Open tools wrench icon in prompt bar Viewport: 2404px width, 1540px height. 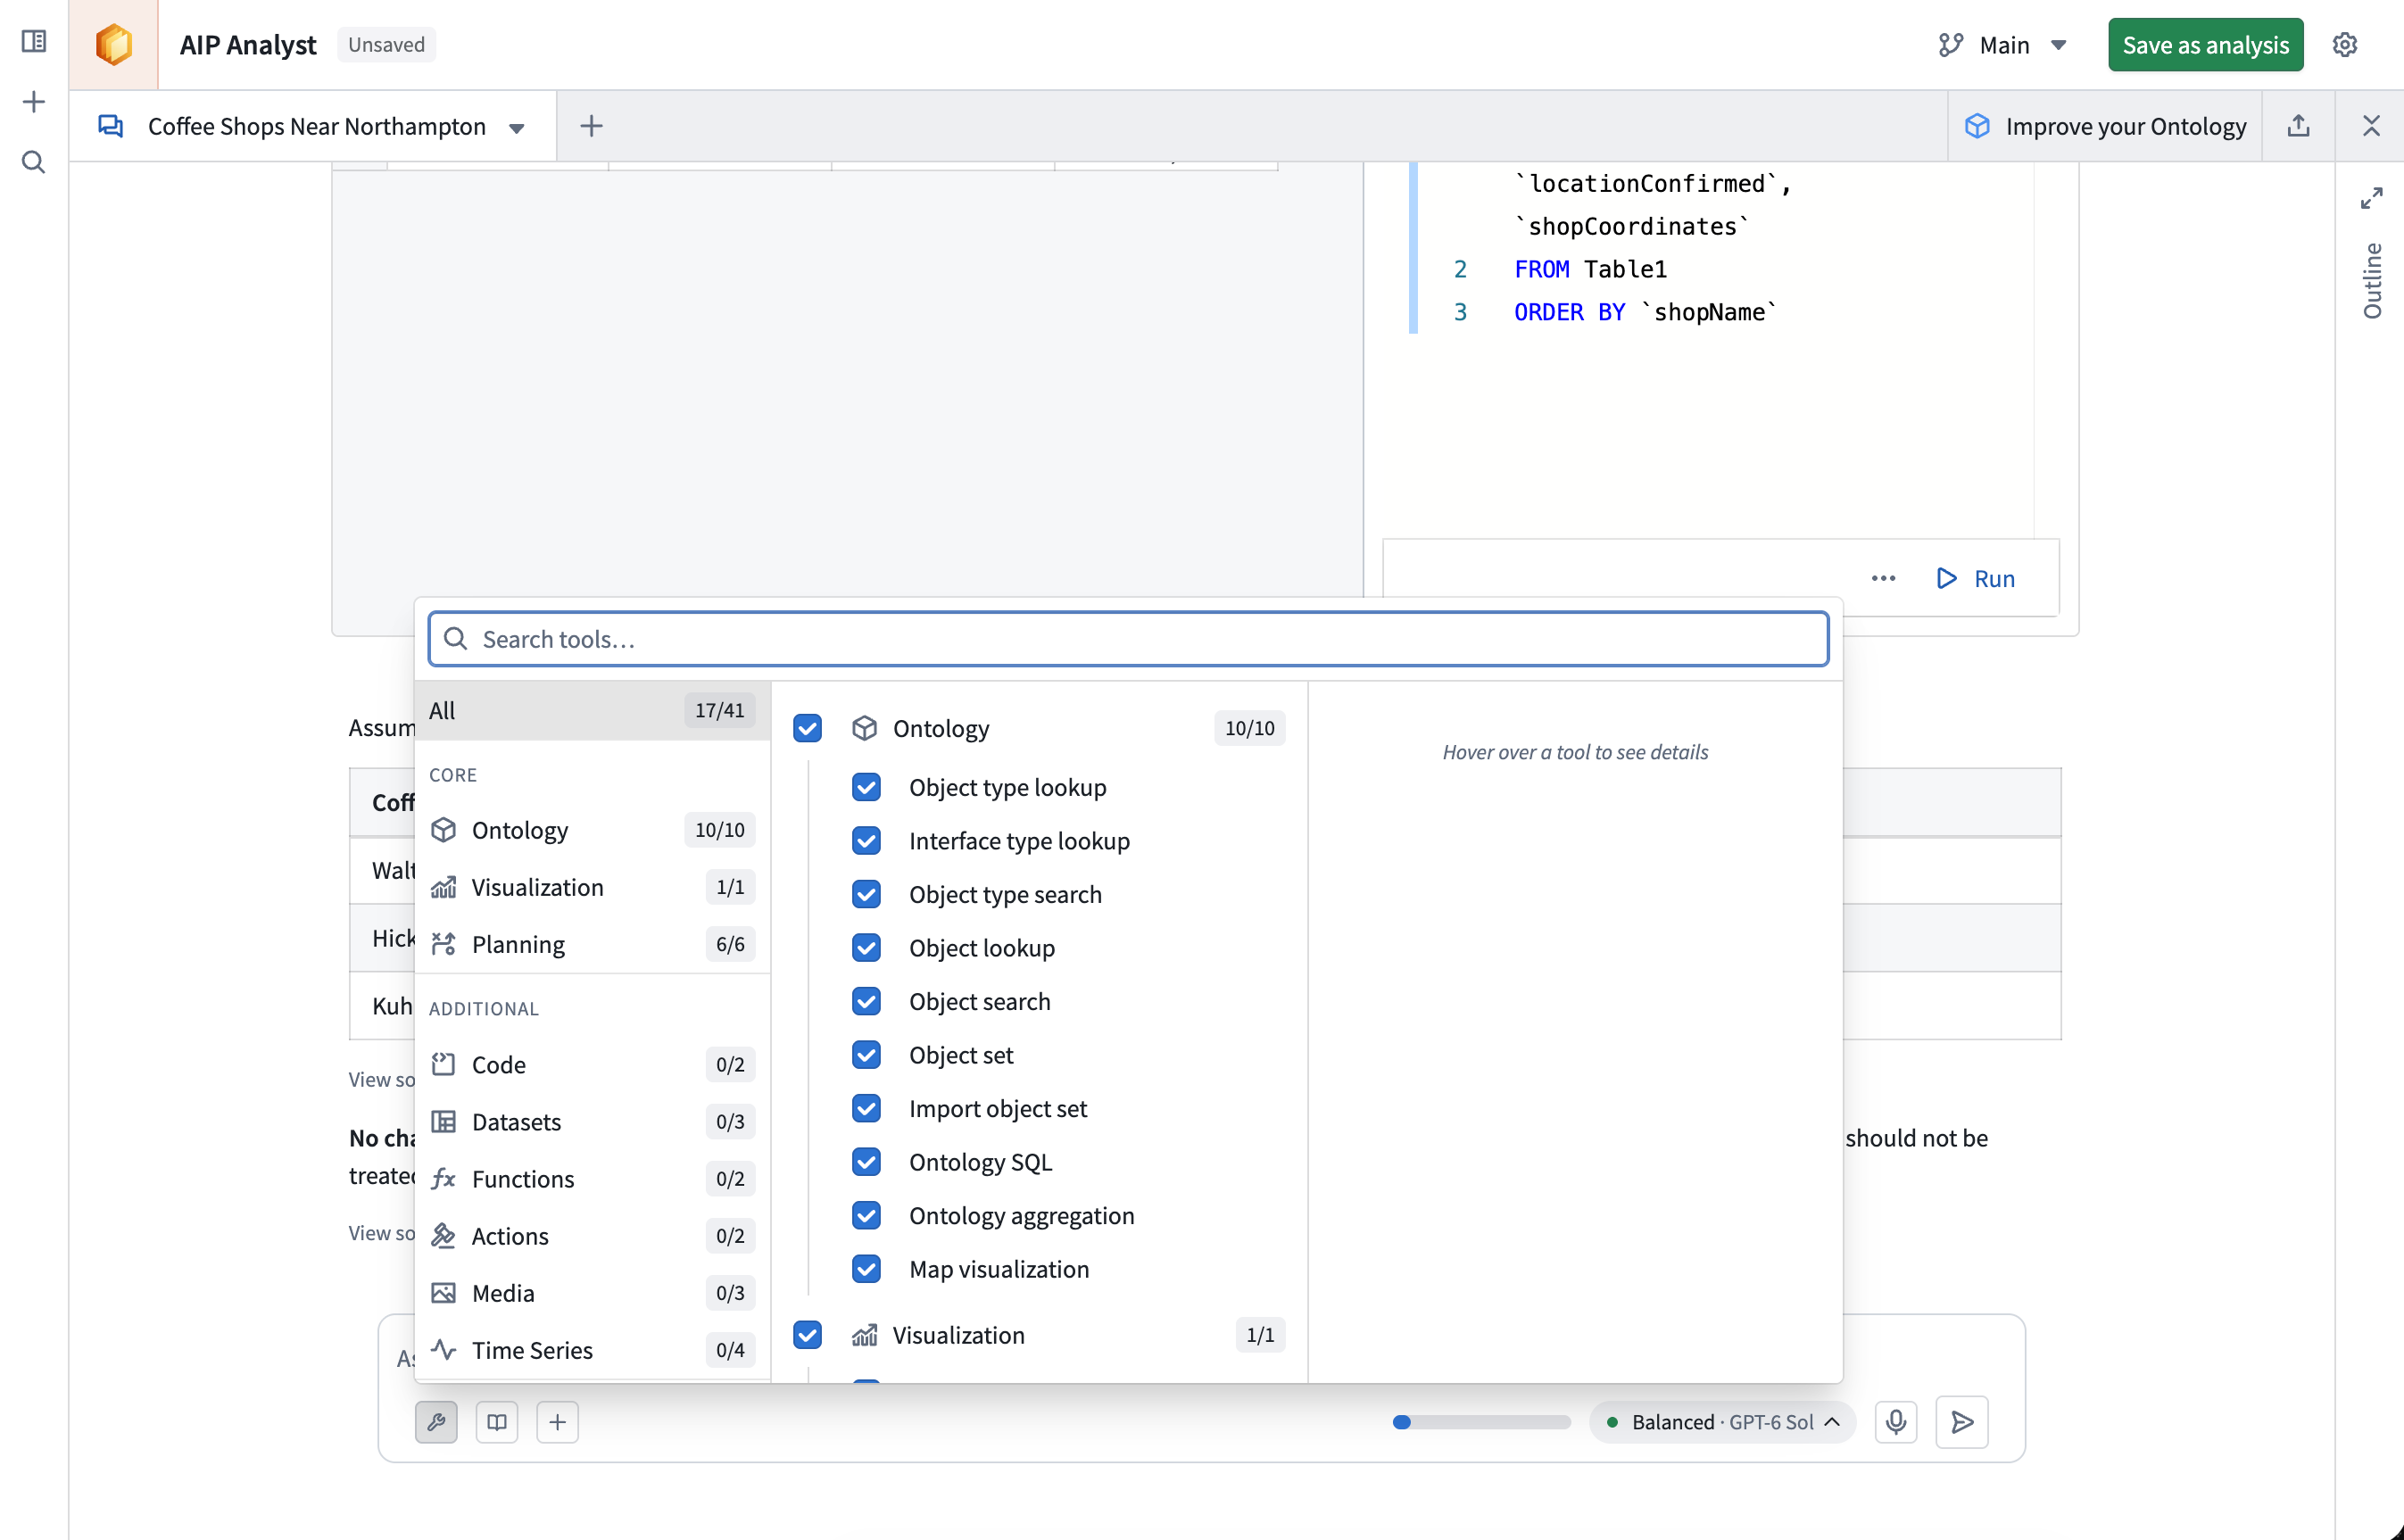(x=436, y=1422)
